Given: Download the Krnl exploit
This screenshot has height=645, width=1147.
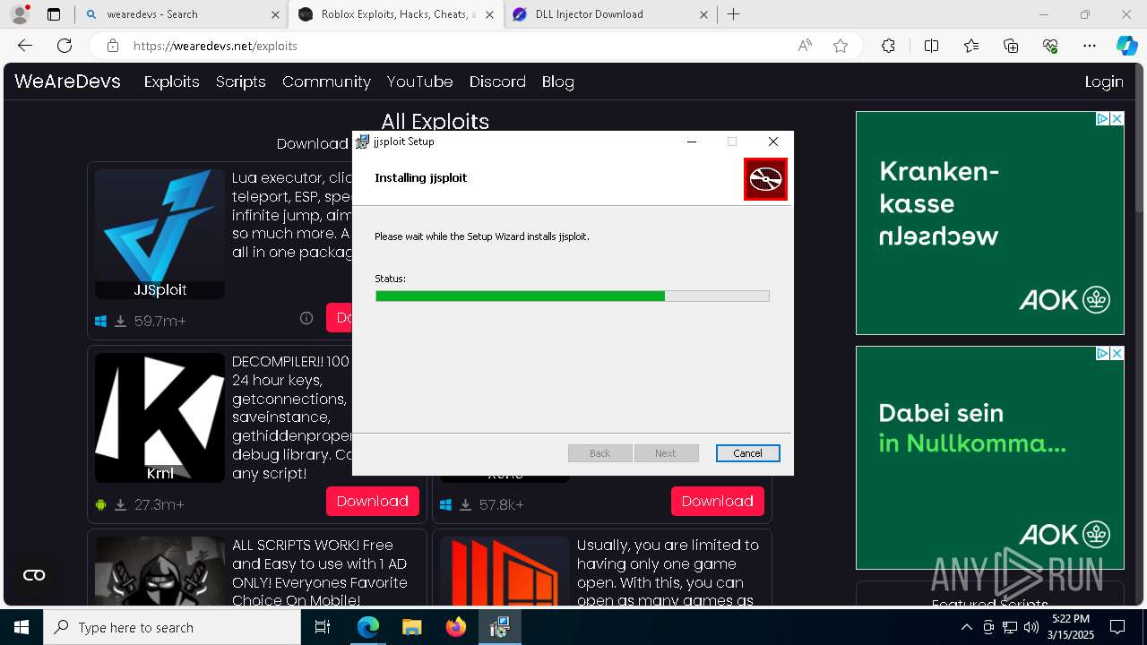Looking at the screenshot, I should click(373, 502).
